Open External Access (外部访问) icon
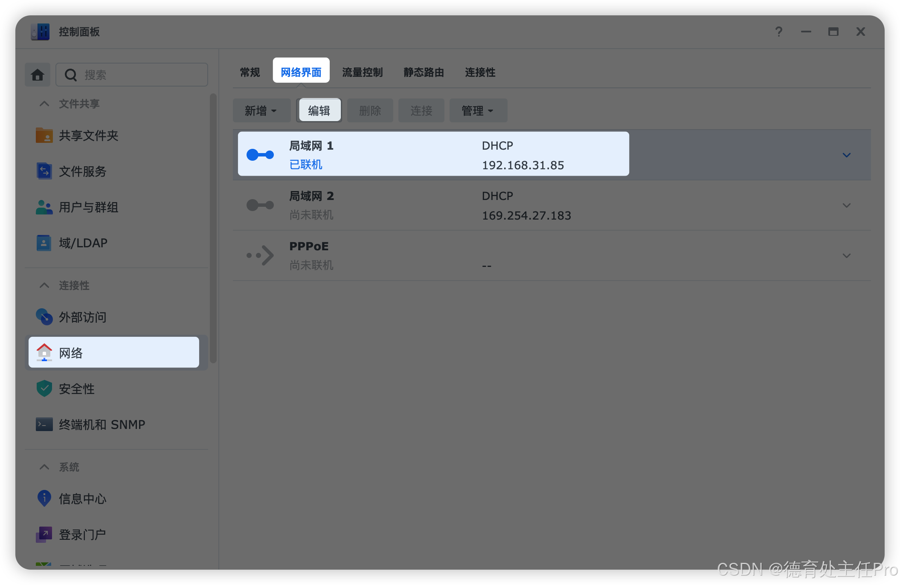This screenshot has width=900, height=585. tap(44, 317)
